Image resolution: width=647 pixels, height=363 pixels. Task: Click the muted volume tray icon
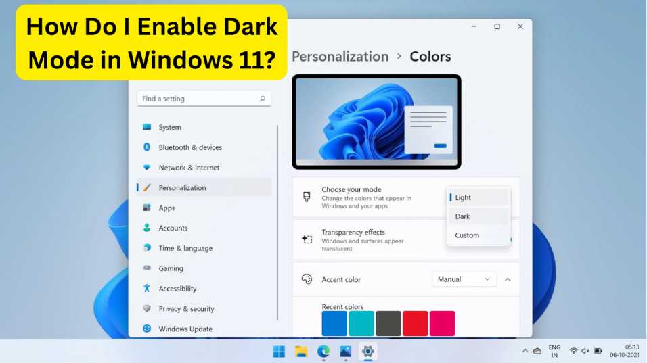point(585,351)
